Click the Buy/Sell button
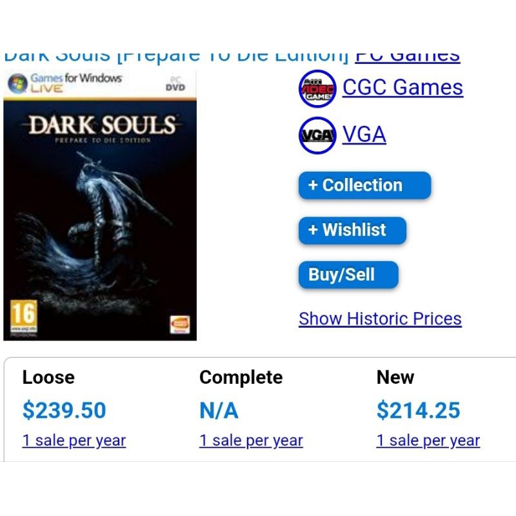The image size is (516, 516). pos(348,275)
